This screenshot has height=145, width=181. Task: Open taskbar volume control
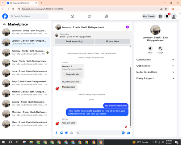[x=163, y=142]
